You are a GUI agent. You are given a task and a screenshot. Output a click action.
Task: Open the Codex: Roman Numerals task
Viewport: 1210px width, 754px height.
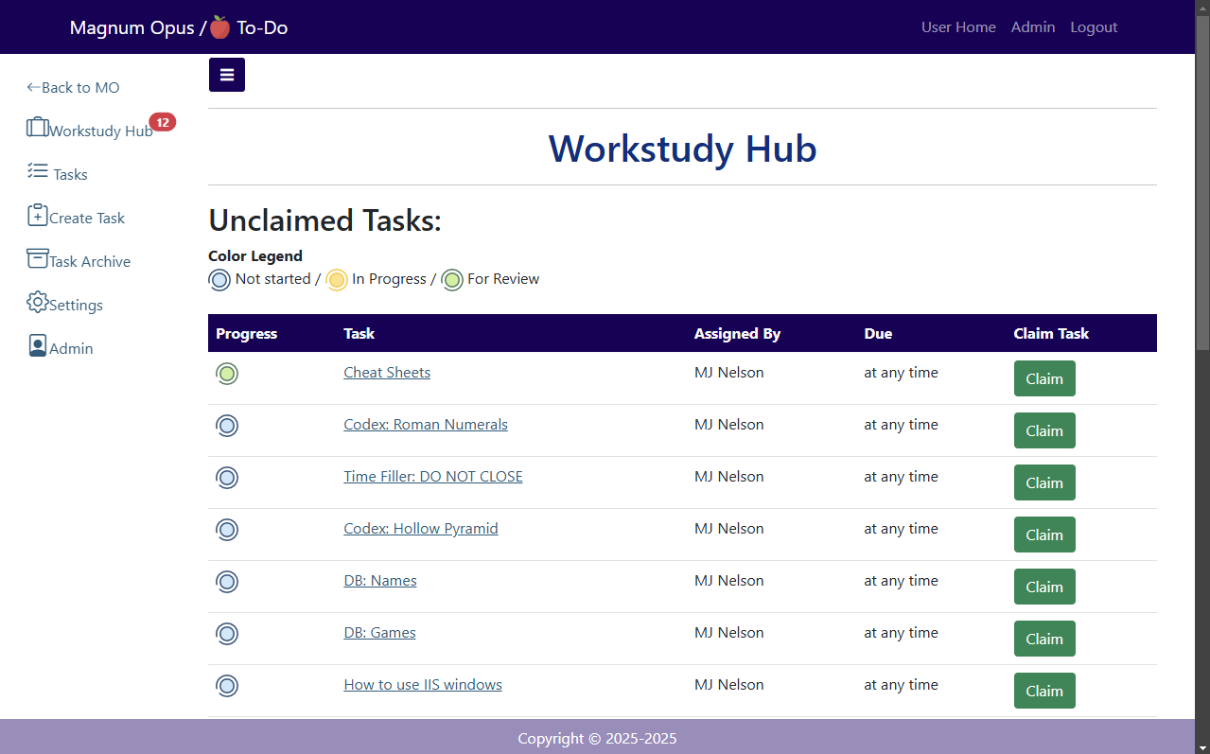tap(426, 425)
